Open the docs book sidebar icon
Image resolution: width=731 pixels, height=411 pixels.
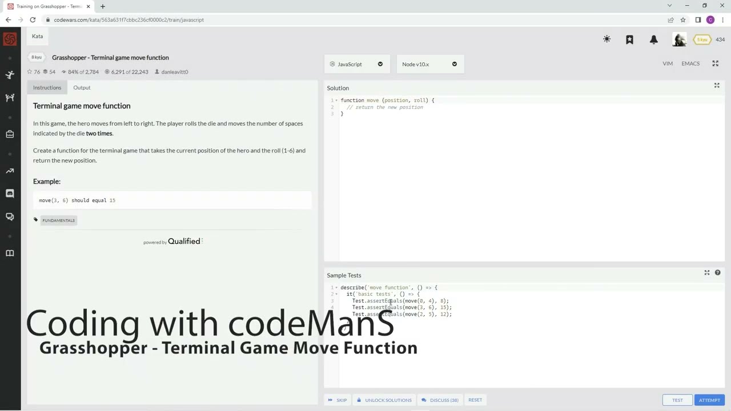coord(10,253)
